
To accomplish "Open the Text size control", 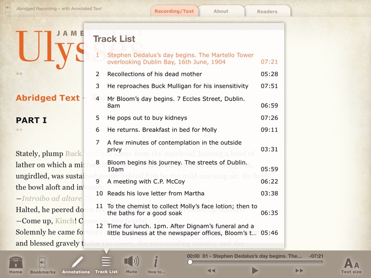I will tap(351, 266).
